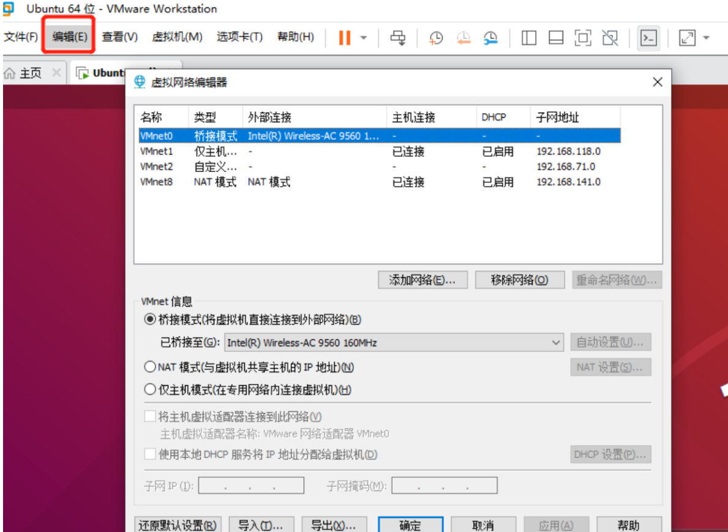Click the 自动设置 button
This screenshot has width=728, height=532.
click(610, 342)
